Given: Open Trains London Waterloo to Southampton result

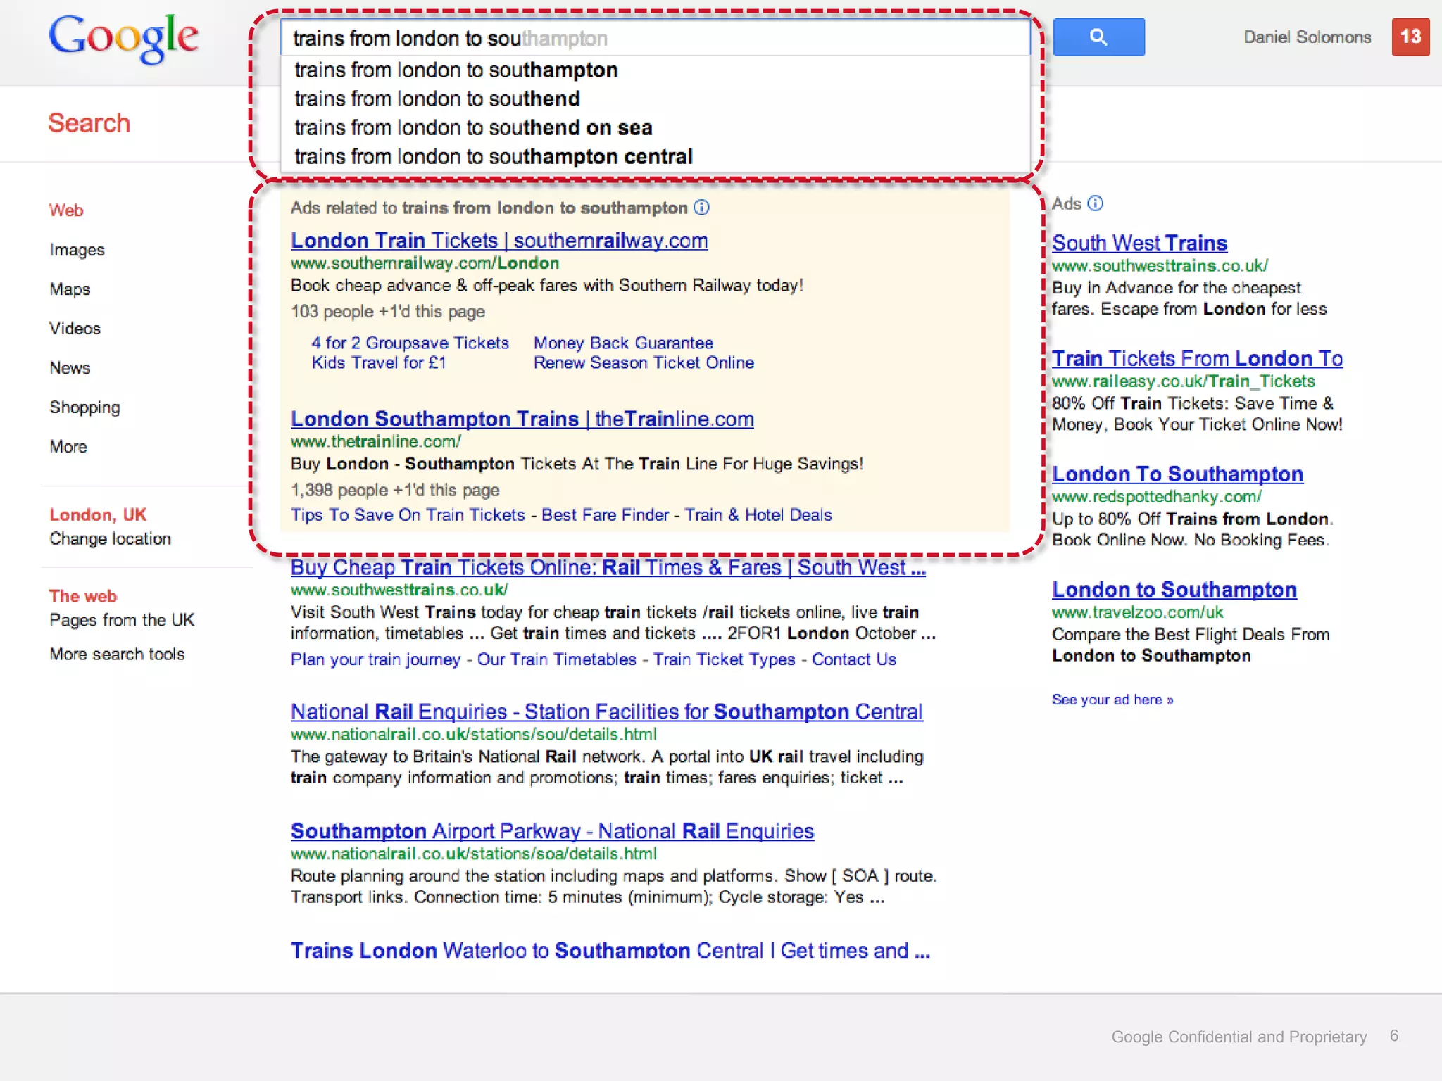Looking at the screenshot, I should click(x=610, y=951).
